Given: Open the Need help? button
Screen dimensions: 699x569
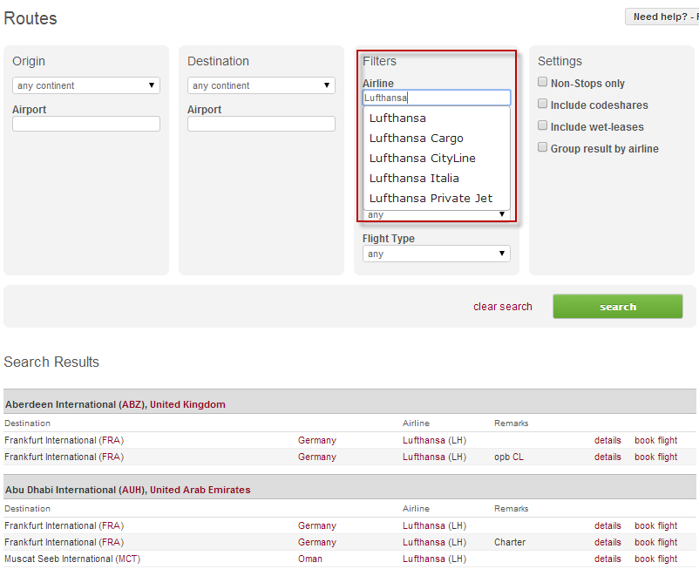Looking at the screenshot, I should point(662,17).
